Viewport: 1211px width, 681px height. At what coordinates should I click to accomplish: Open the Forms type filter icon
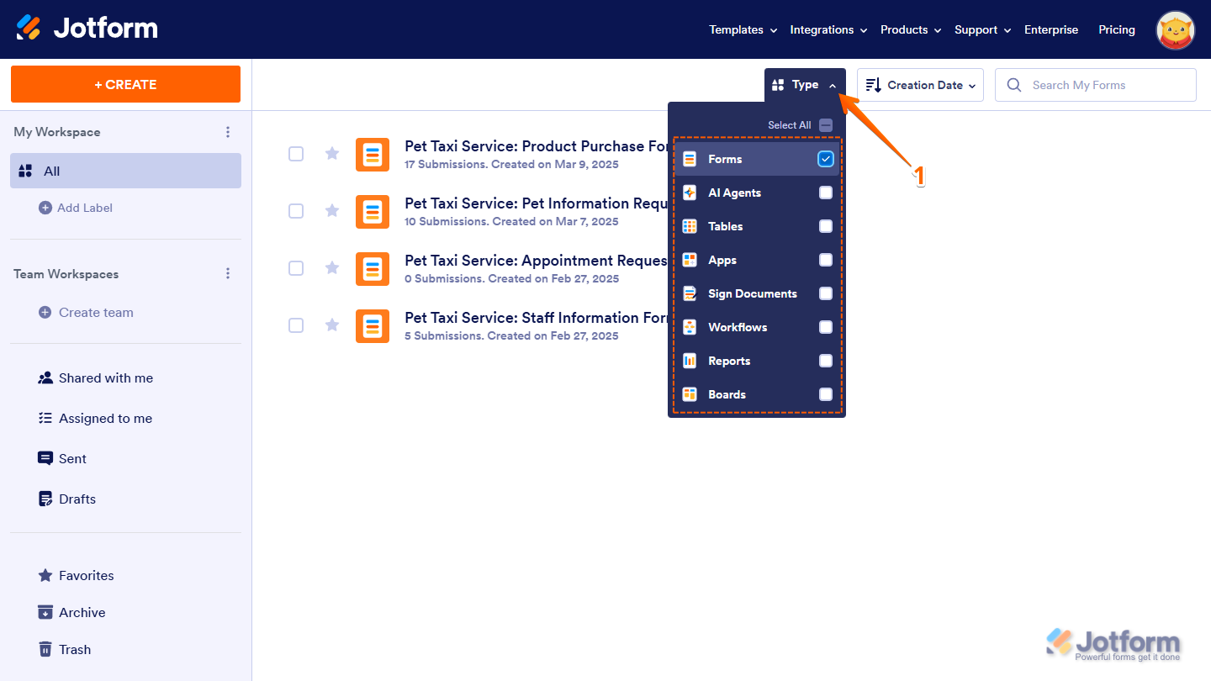[x=690, y=158]
